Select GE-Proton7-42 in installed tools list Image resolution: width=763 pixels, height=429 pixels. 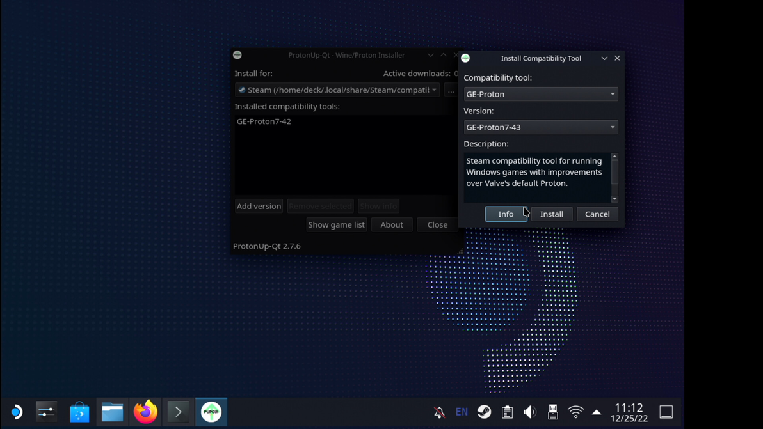point(264,121)
